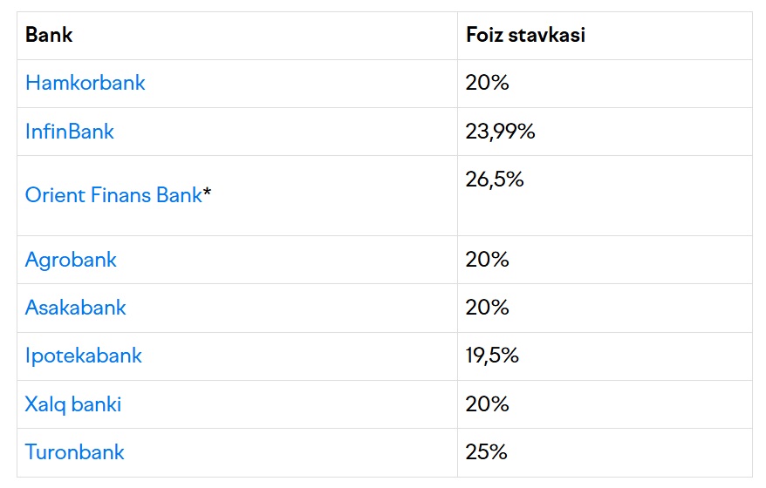Select the Foiz stavkasi column header
Screen dimensions: 766x488
tap(526, 35)
